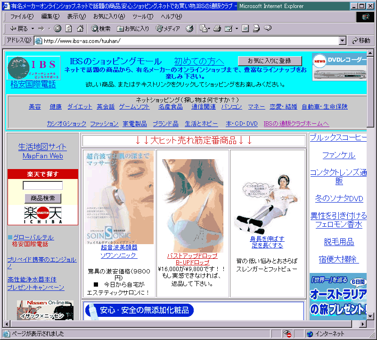Open the バストアップドロップ product link

192,259
